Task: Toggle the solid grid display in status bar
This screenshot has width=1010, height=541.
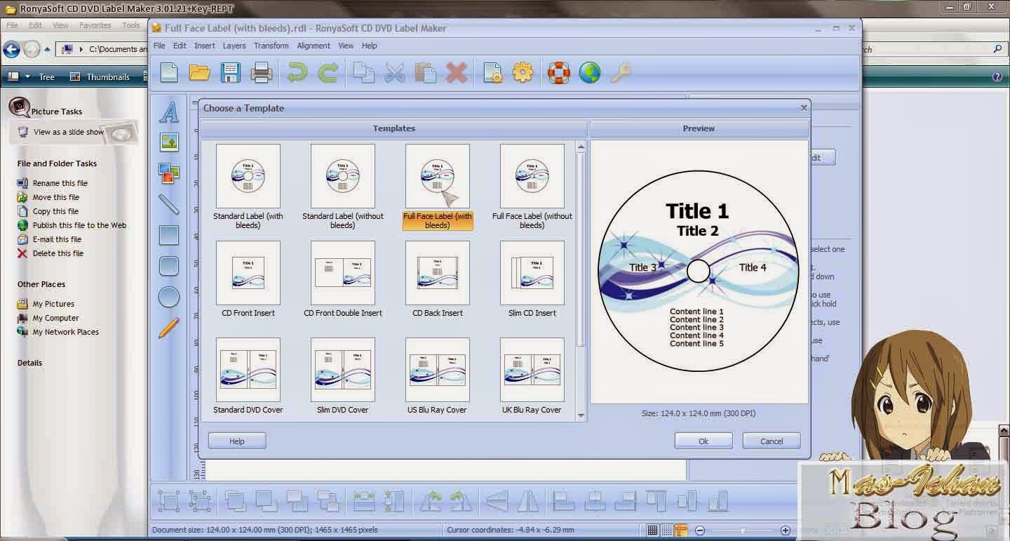Action: pos(653,530)
